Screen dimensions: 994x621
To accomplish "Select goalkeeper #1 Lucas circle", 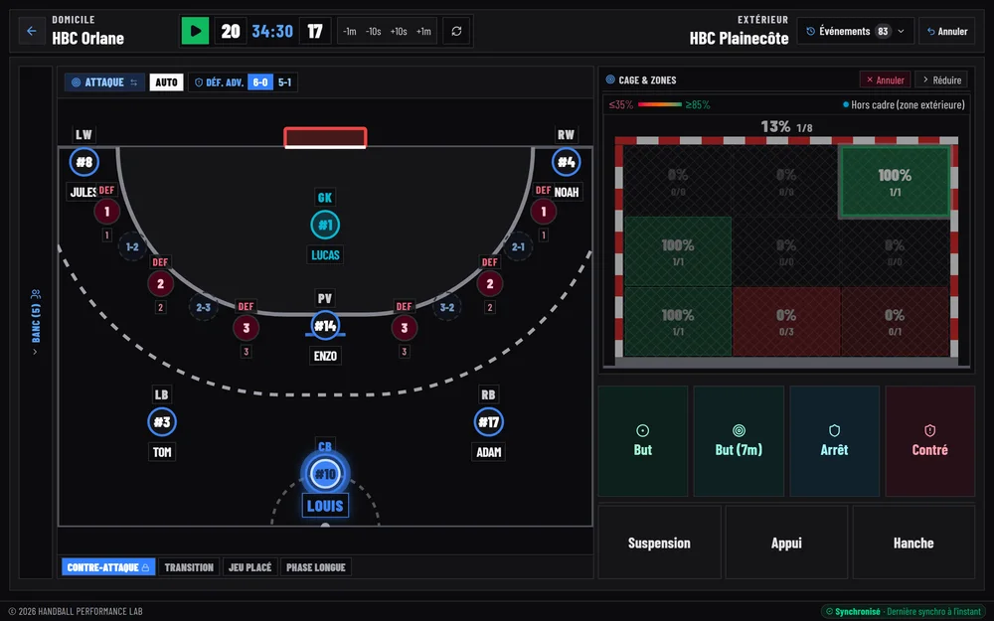I will 325,225.
